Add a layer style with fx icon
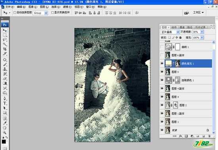This screenshot has width=218, height=150. [x=180, y=136]
